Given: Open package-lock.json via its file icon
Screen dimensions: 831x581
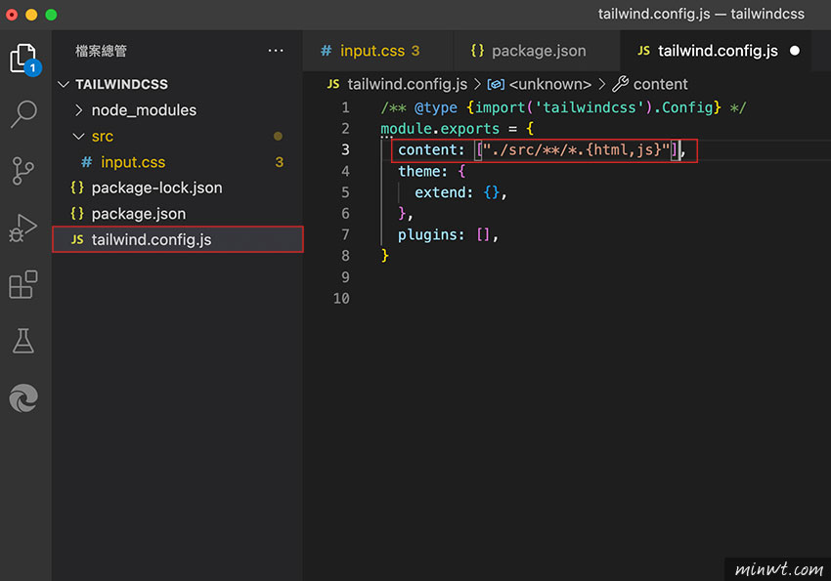Looking at the screenshot, I should [x=76, y=187].
